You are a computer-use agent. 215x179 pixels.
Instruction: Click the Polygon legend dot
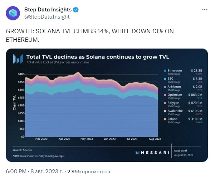(x=165, y=103)
